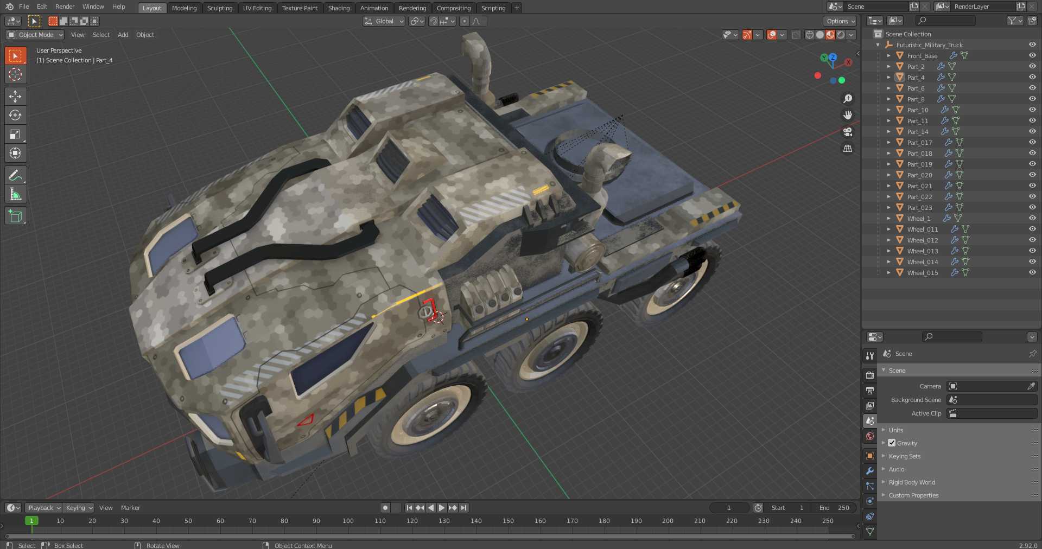Open the Object Mode dropdown
The height and width of the screenshot is (549, 1042).
tap(35, 35)
